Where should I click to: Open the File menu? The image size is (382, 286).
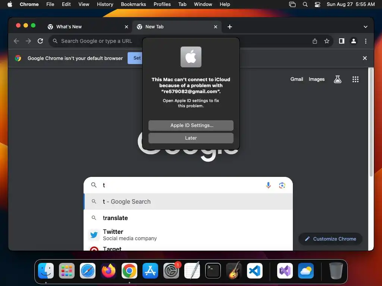(50, 4)
